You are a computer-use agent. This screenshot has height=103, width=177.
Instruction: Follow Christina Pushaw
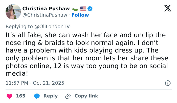pyautogui.click(x=80, y=15)
